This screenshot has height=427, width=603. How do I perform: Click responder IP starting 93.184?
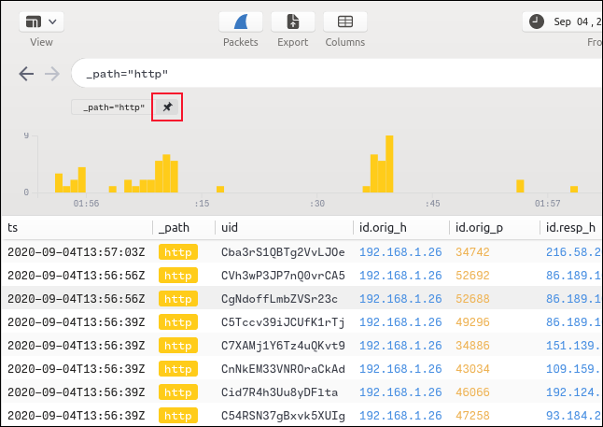click(x=574, y=416)
